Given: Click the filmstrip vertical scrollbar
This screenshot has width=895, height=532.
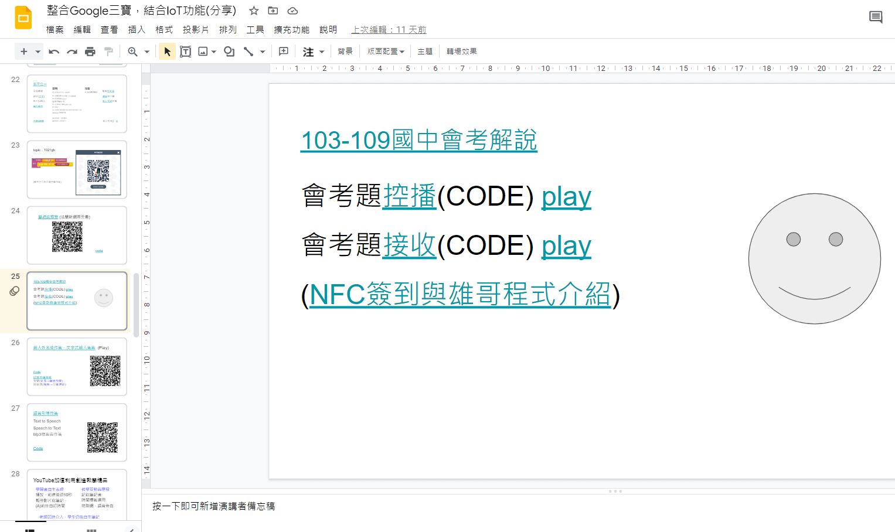Looking at the screenshot, I should [x=137, y=305].
